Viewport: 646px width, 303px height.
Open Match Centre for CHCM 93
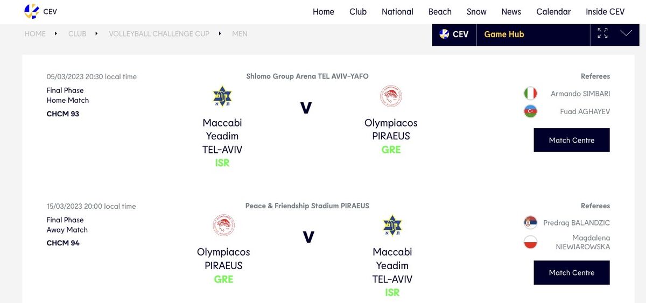572,140
